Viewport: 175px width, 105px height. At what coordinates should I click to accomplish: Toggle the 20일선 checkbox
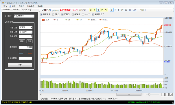point(62,14)
